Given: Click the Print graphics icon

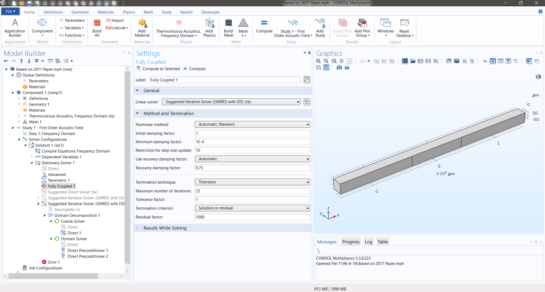Looking at the screenshot, I should click(347, 68).
